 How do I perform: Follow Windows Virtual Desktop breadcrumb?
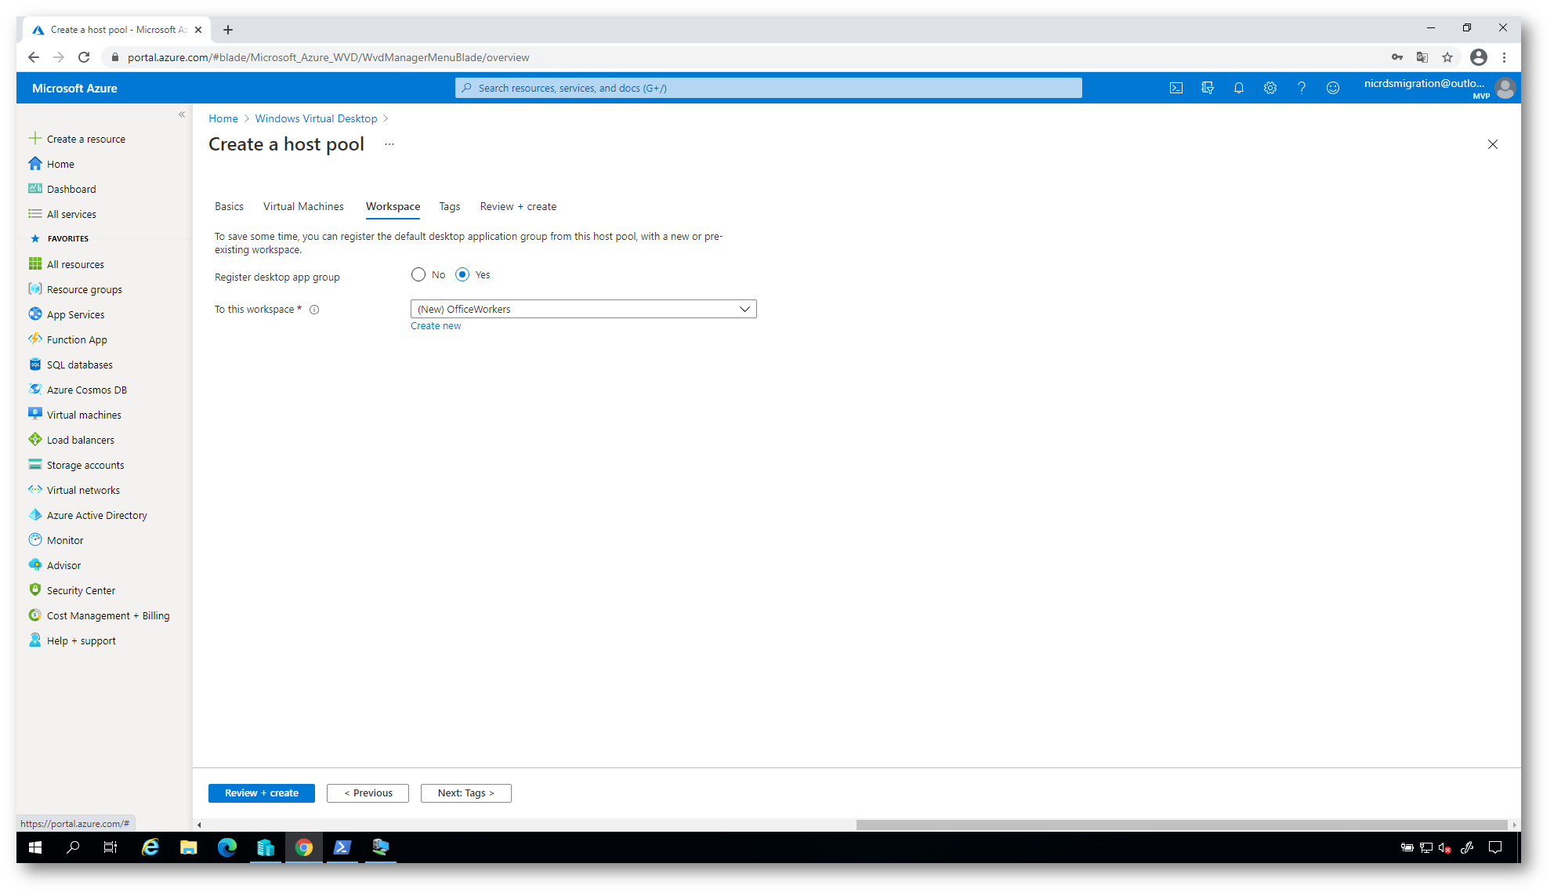pos(316,118)
